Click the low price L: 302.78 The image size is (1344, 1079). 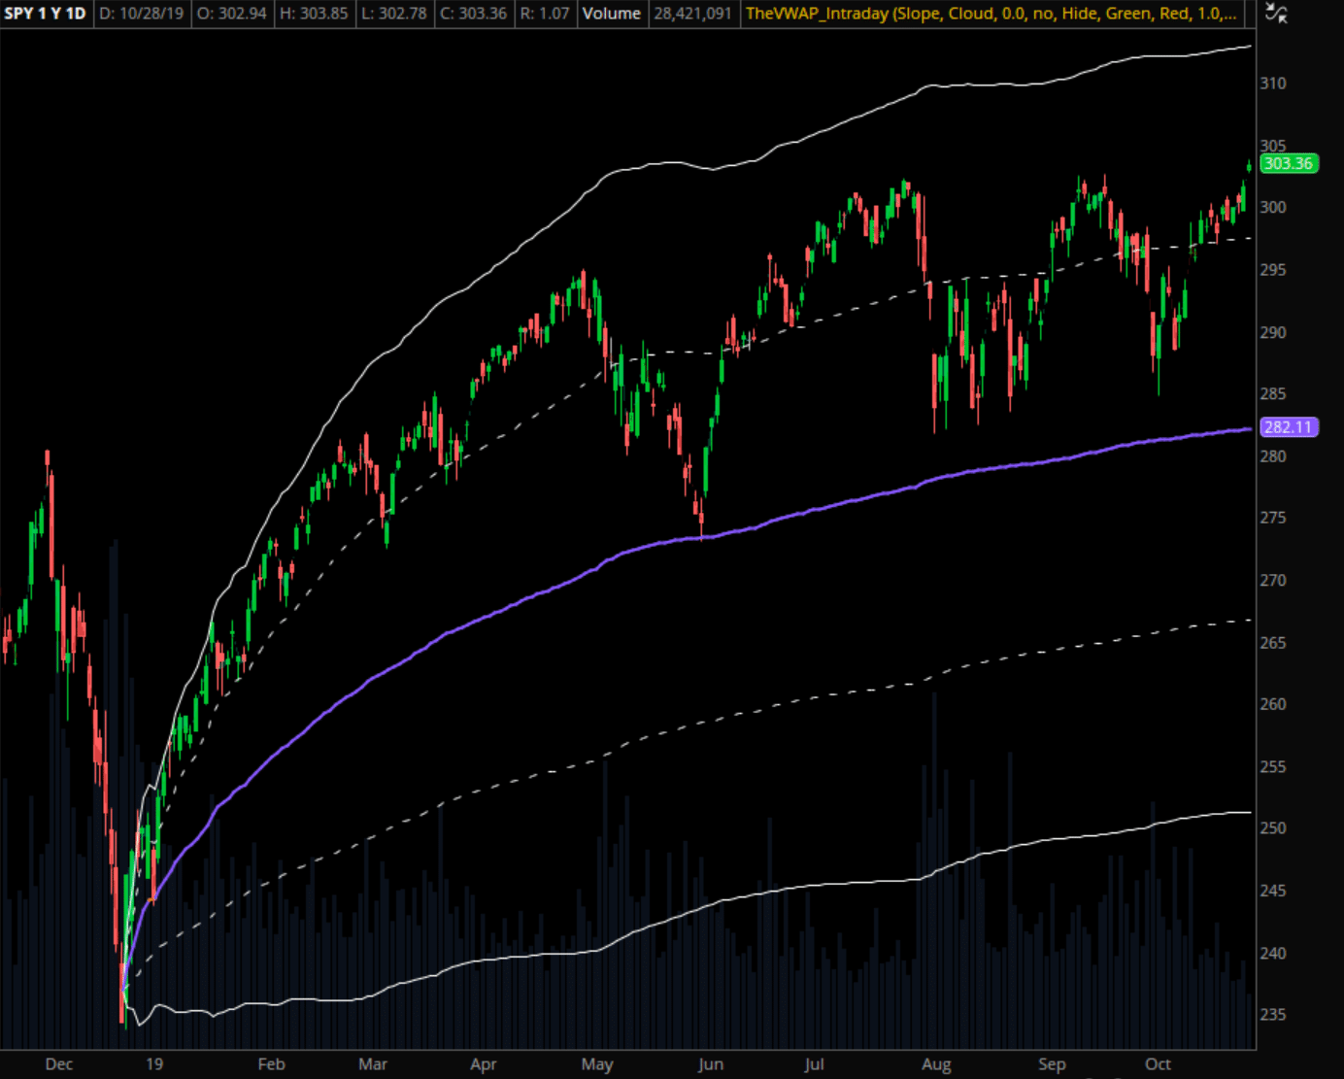(x=394, y=14)
